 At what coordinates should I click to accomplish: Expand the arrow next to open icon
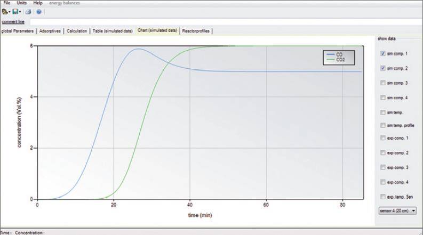10,12
